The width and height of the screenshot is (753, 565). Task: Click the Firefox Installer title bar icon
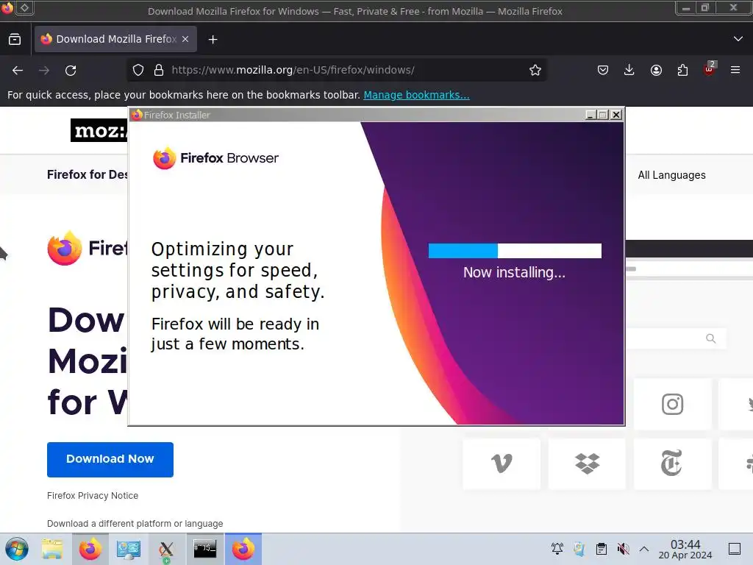coord(137,115)
